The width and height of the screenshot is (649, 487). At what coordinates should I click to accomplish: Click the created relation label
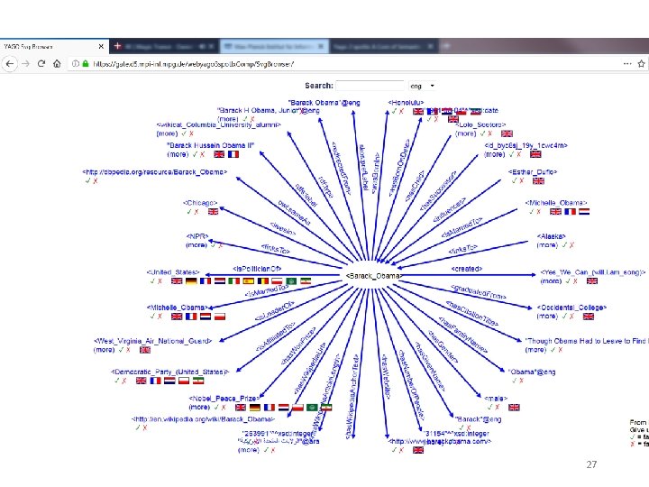coord(467,269)
